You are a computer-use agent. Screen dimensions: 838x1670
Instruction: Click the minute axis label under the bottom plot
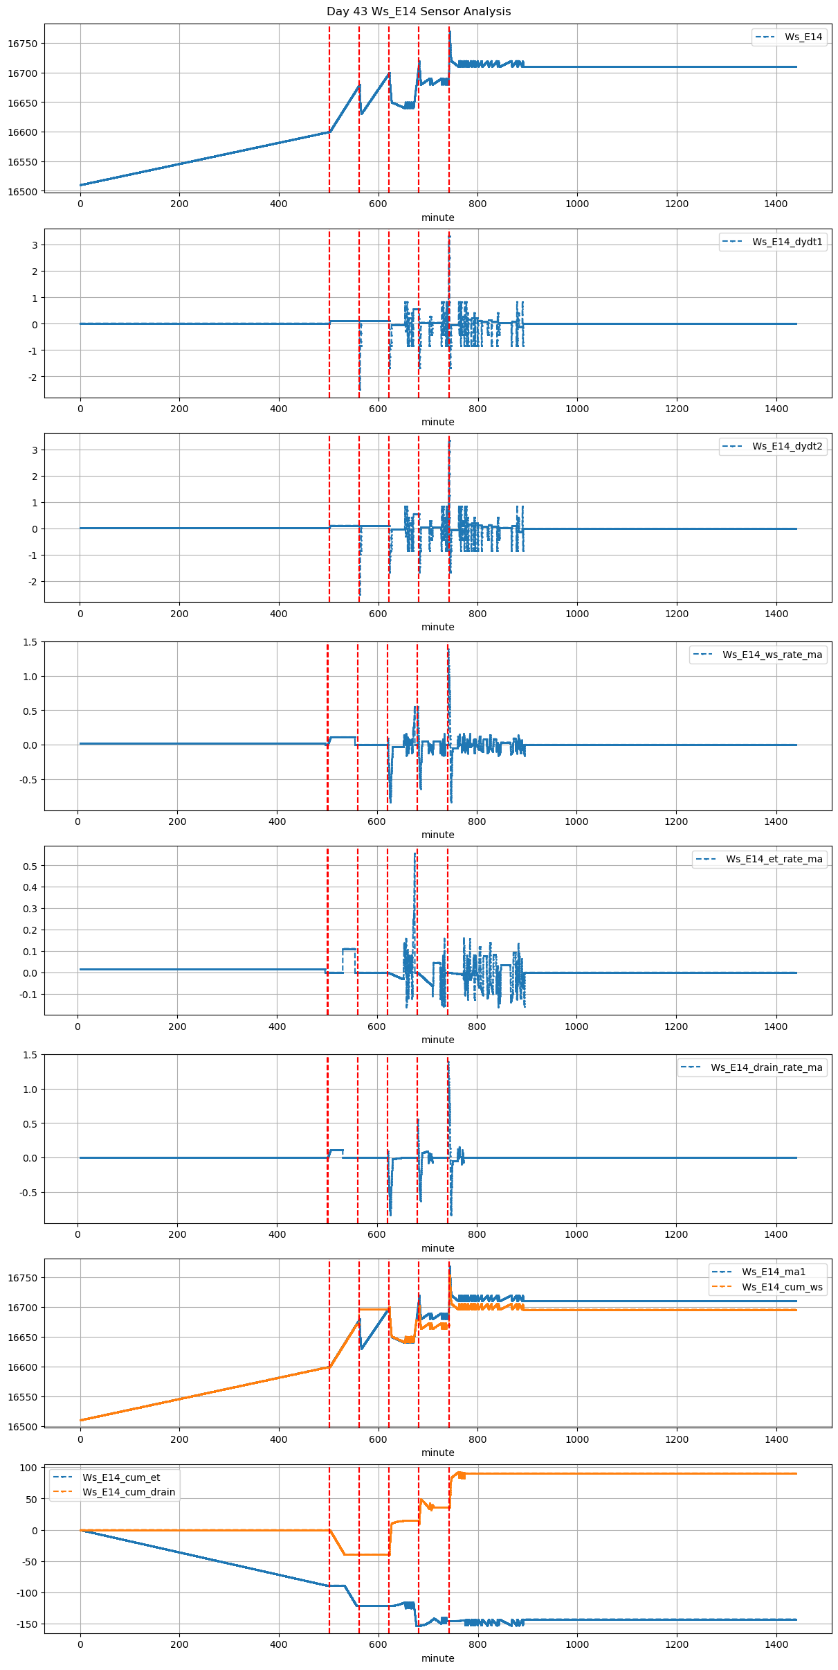[437, 1658]
